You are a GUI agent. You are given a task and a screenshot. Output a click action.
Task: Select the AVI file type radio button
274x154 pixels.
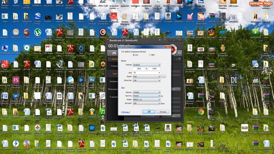tap(134, 55)
